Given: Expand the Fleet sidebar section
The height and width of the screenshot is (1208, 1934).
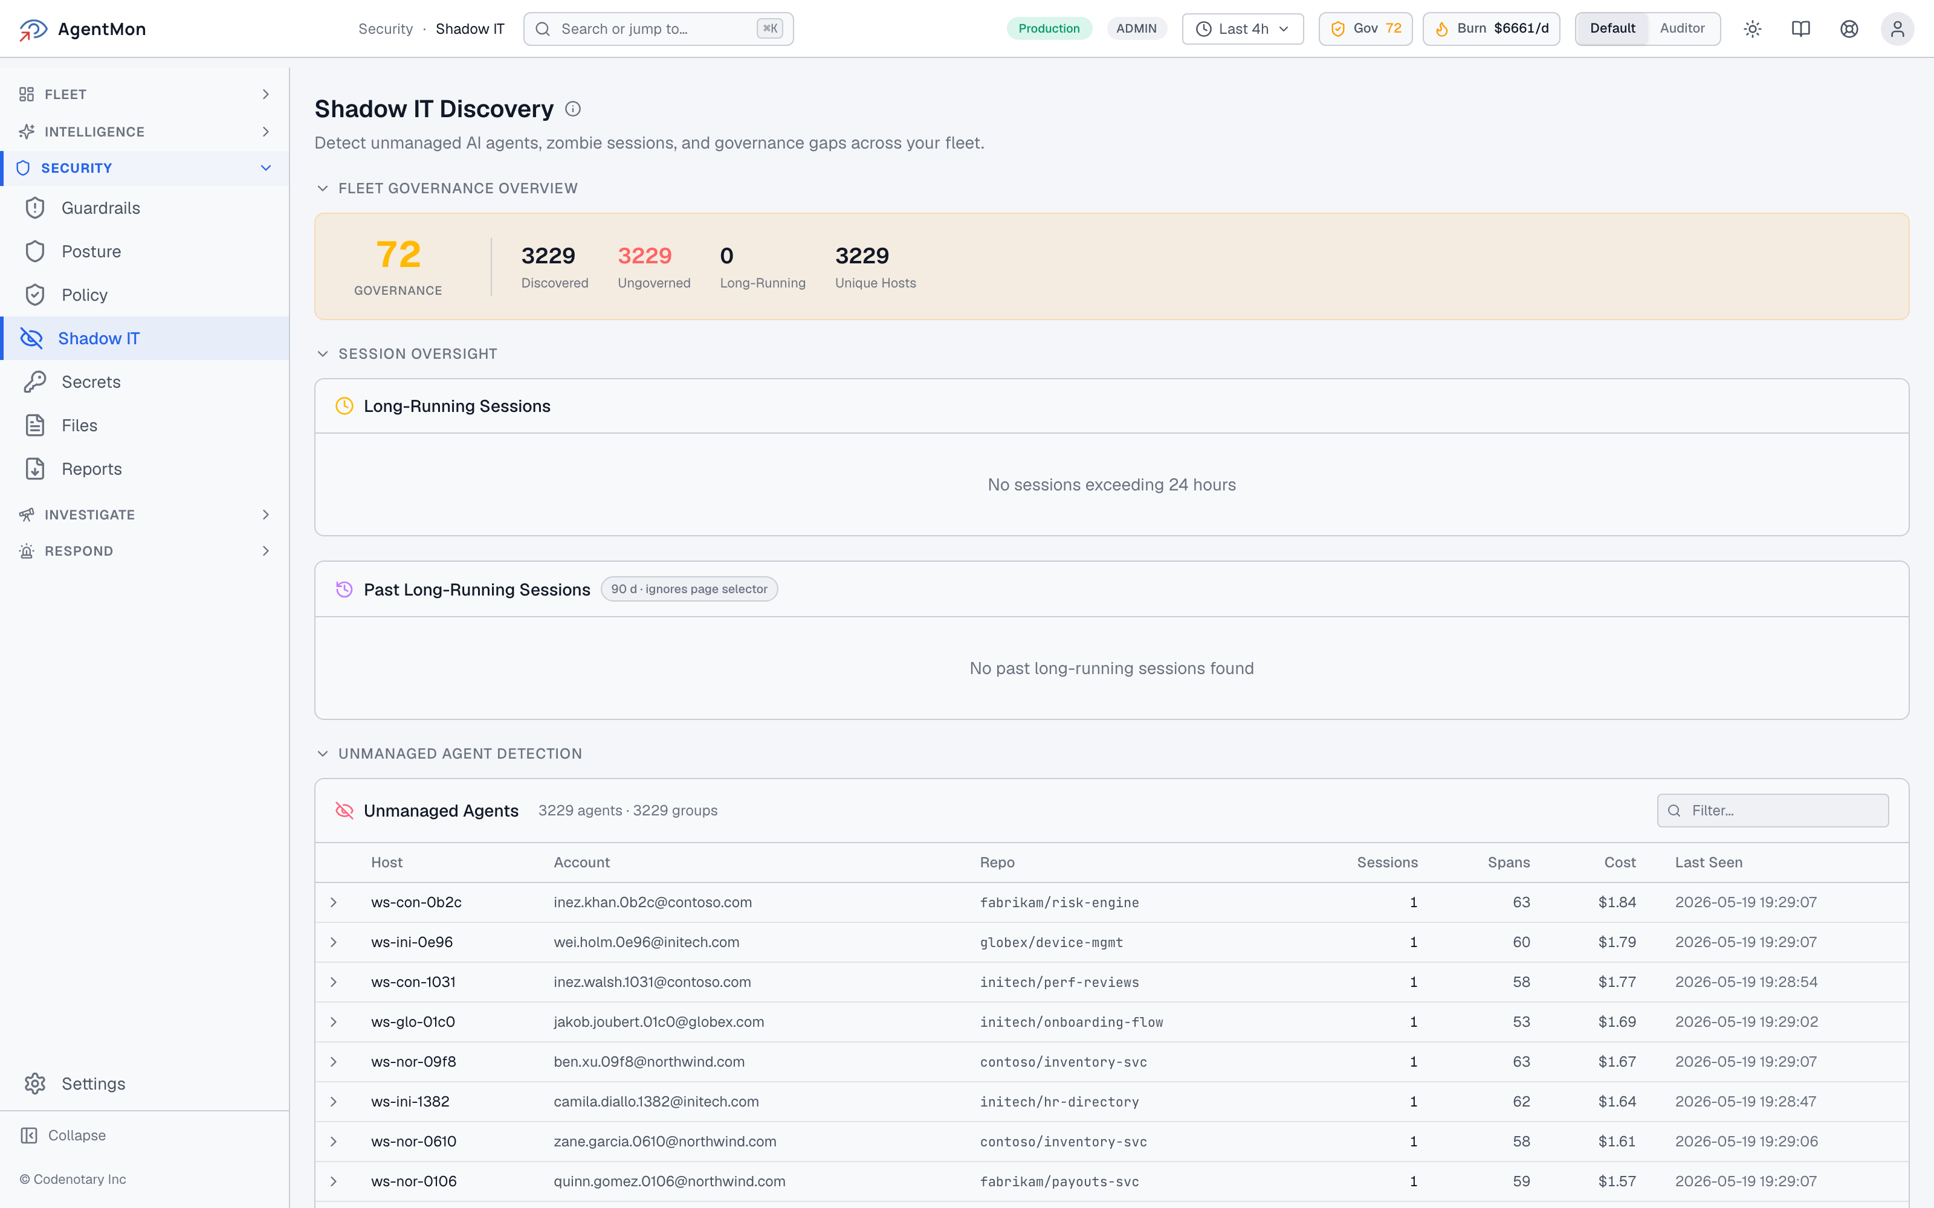Looking at the screenshot, I should [144, 94].
